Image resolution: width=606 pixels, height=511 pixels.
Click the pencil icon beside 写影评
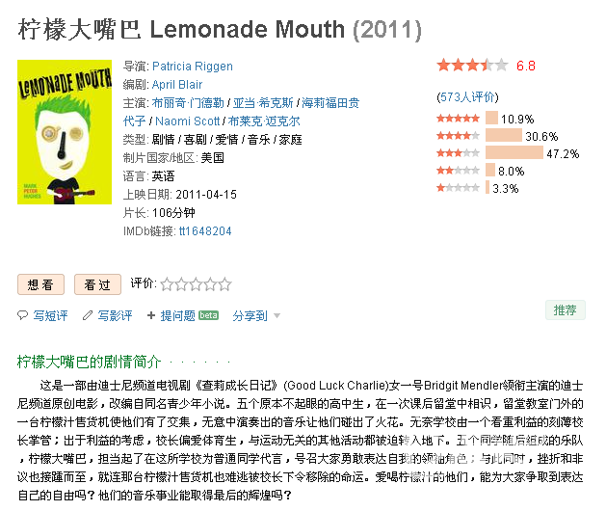click(88, 315)
